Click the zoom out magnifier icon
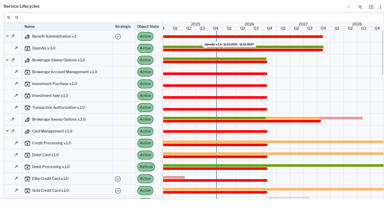The image size is (387, 207). coord(17,18)
